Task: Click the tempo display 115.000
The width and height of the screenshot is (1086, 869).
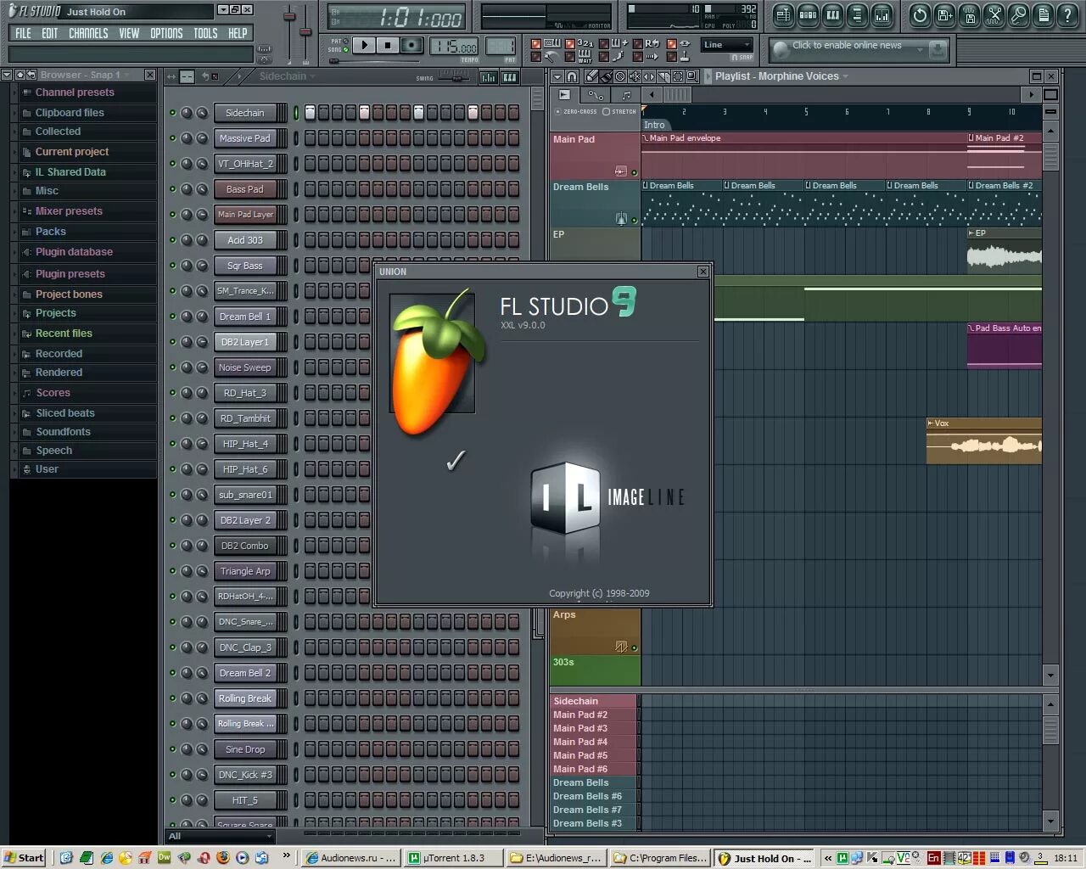Action: pos(455,47)
